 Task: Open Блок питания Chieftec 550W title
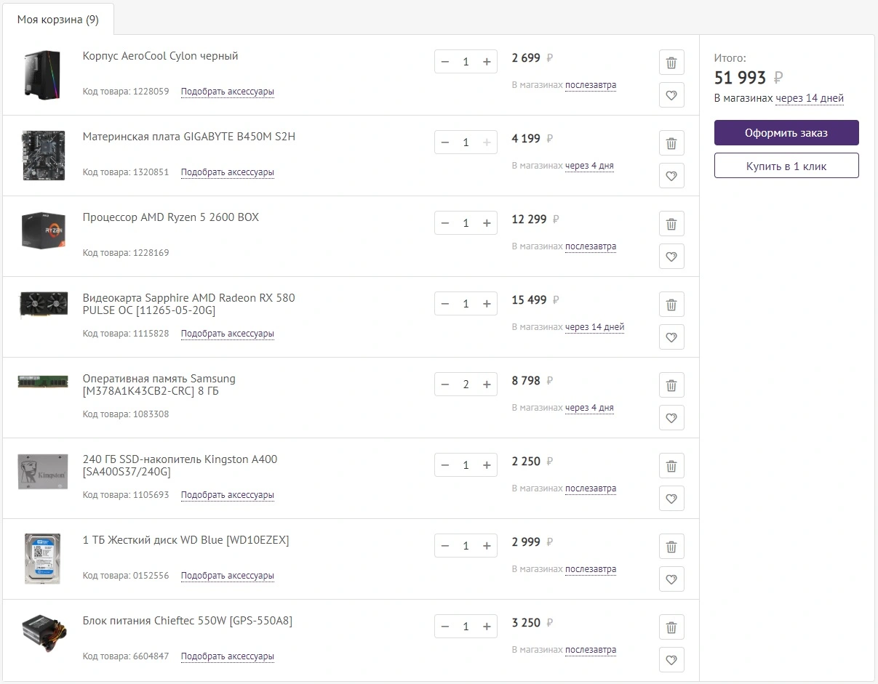(188, 621)
